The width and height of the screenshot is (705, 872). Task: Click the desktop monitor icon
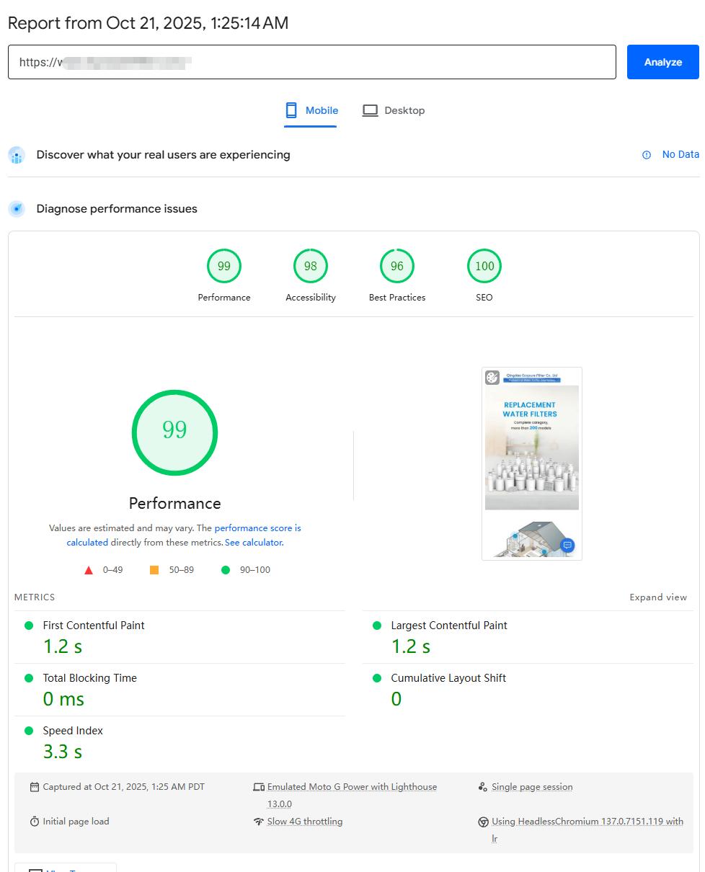tap(370, 110)
